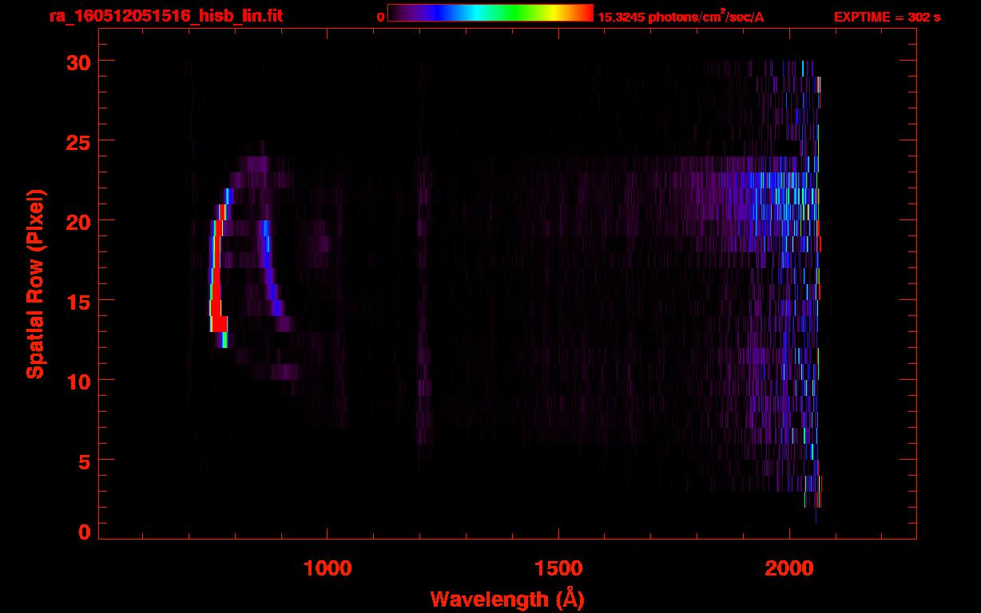Click the x-axis tick label 1000
This screenshot has height=613, width=981.
328,567
